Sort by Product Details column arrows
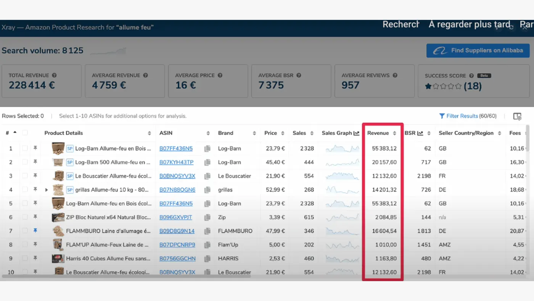The image size is (534, 301). tap(149, 133)
